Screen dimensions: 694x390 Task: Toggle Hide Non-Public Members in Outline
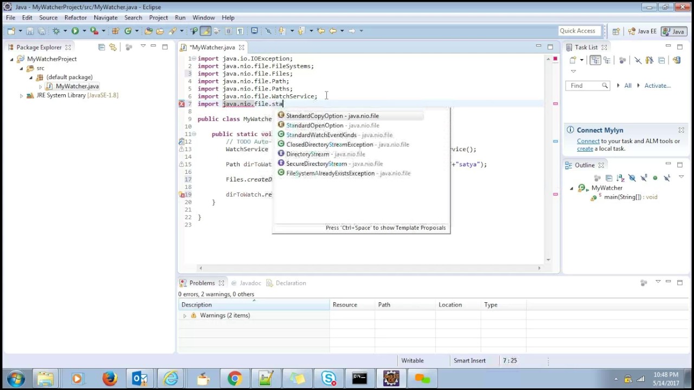655,178
